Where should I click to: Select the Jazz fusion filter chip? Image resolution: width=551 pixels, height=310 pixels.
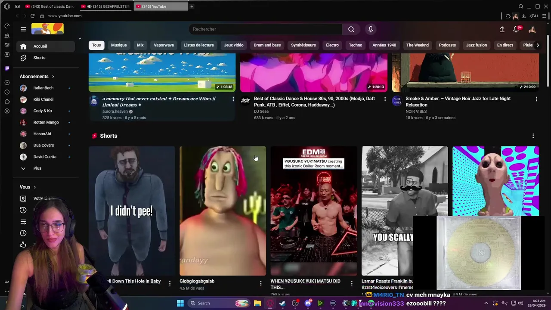(477, 45)
